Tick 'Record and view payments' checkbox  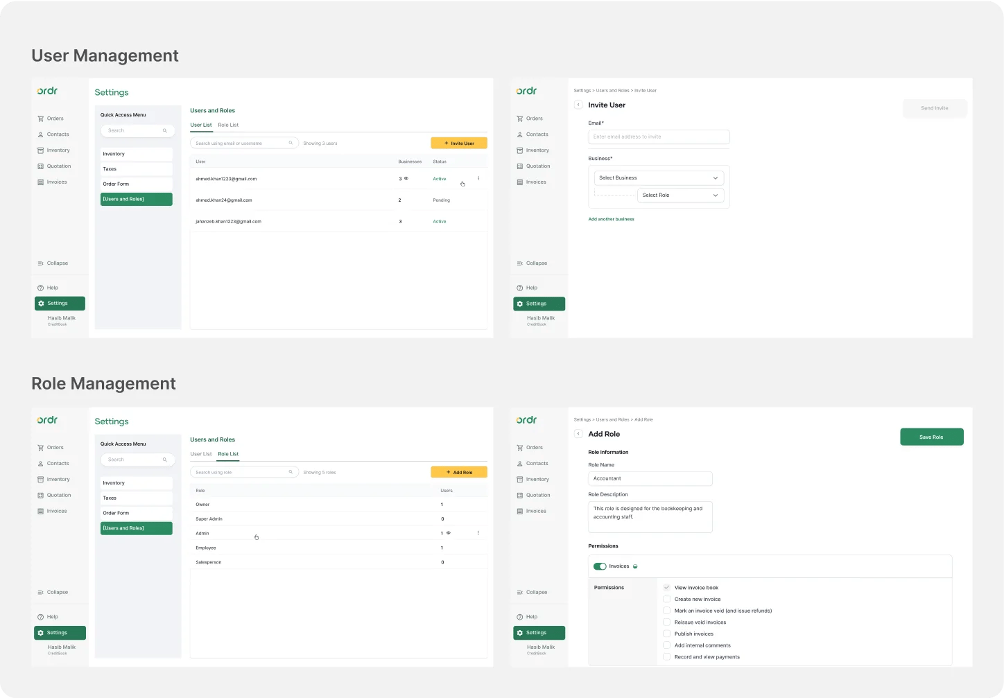point(666,656)
